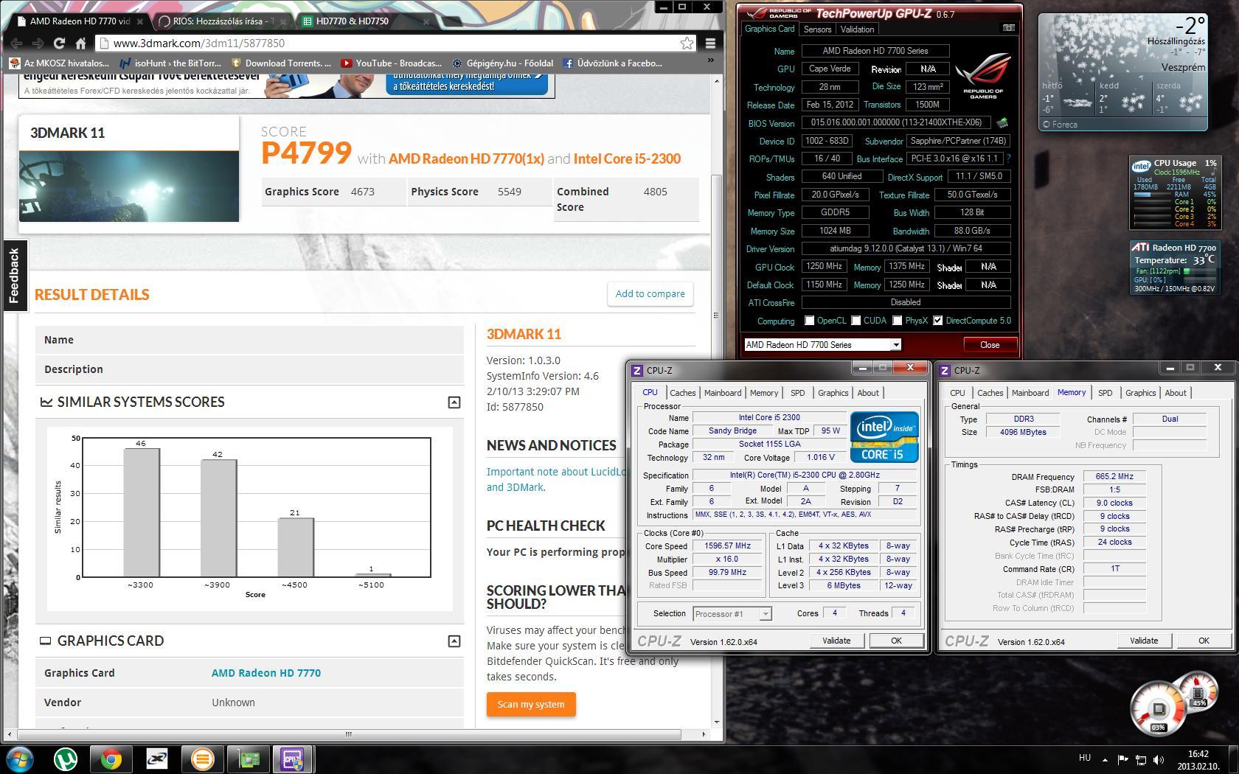The width and height of the screenshot is (1239, 774).
Task: Open the CPU-Z taskbar icon
Action: coord(292,759)
